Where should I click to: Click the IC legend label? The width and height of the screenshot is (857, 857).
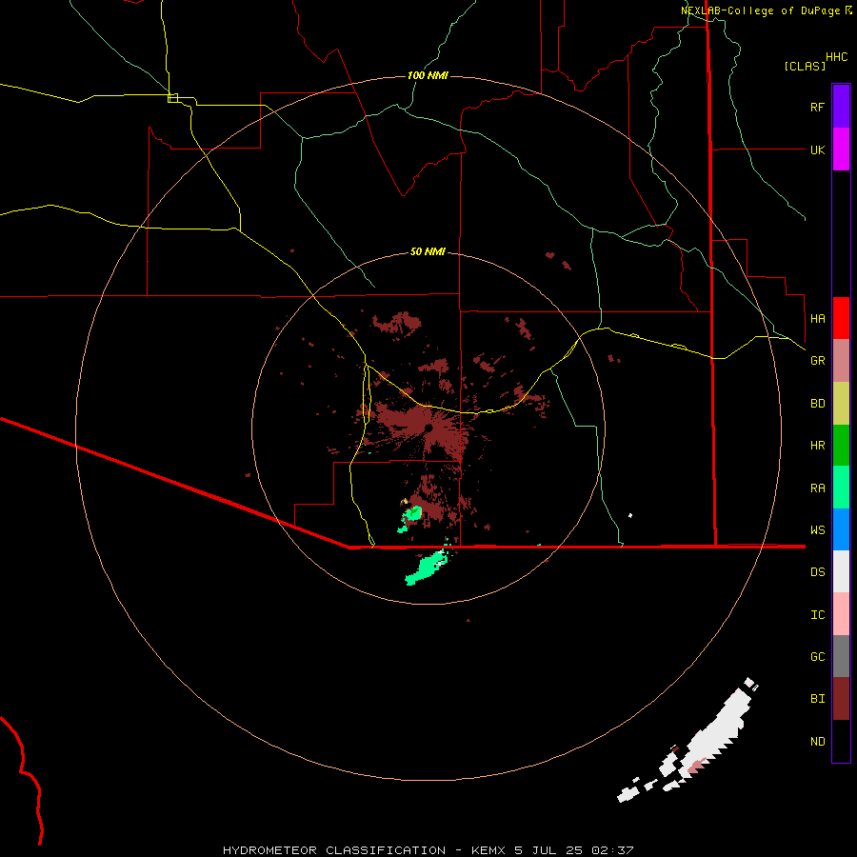817,615
